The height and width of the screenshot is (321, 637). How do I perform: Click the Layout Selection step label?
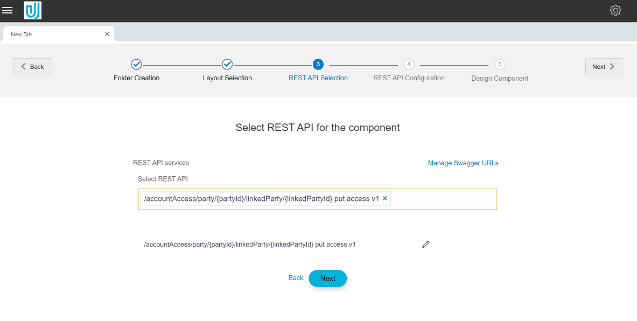(227, 78)
